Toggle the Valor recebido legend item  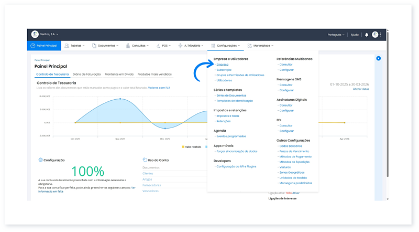[x=192, y=147]
